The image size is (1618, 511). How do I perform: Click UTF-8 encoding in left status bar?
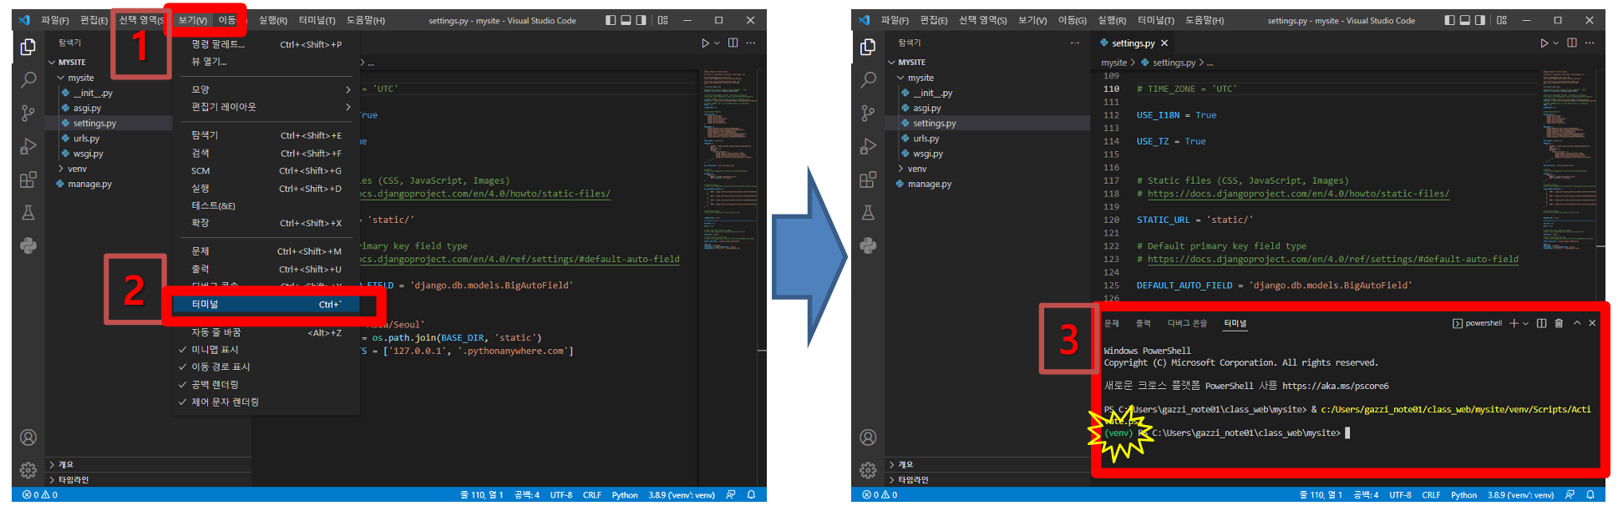point(561,495)
